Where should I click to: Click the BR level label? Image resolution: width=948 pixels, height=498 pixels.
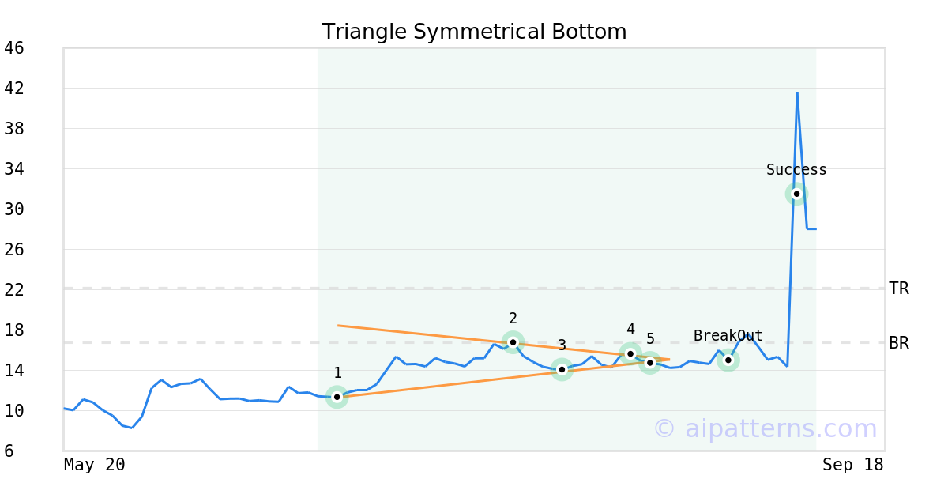tap(899, 343)
